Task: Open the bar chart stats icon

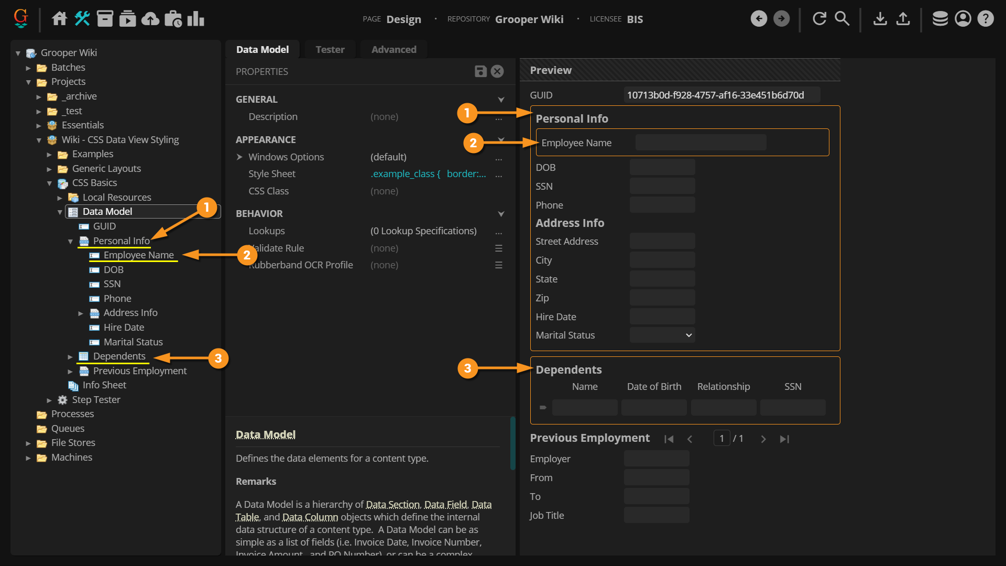Action: coord(195,19)
